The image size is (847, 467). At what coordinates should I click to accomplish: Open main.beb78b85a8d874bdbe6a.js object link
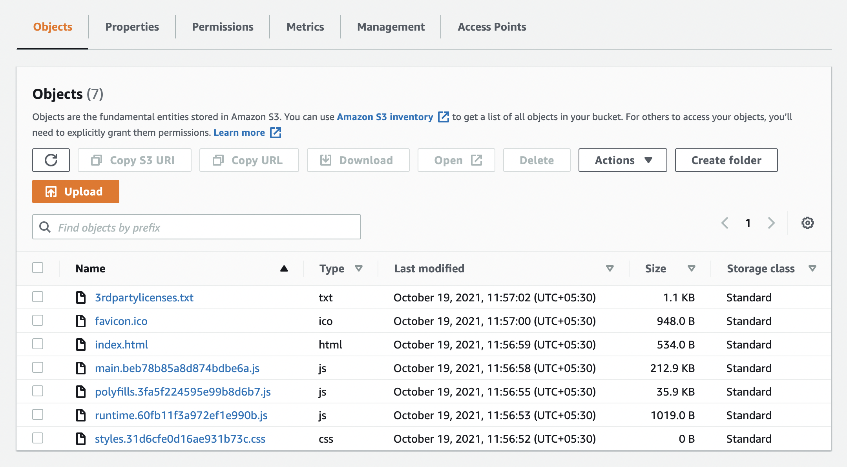[177, 368]
